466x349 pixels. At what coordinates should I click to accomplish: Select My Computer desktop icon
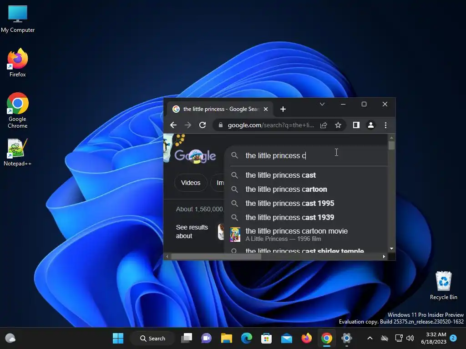[18, 19]
